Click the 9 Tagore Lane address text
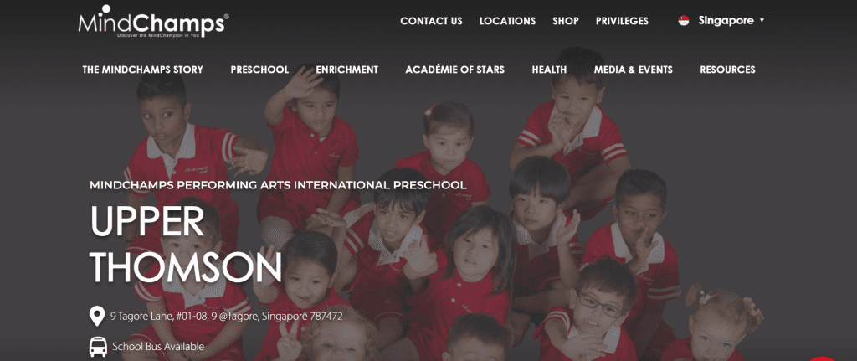 pyautogui.click(x=227, y=316)
